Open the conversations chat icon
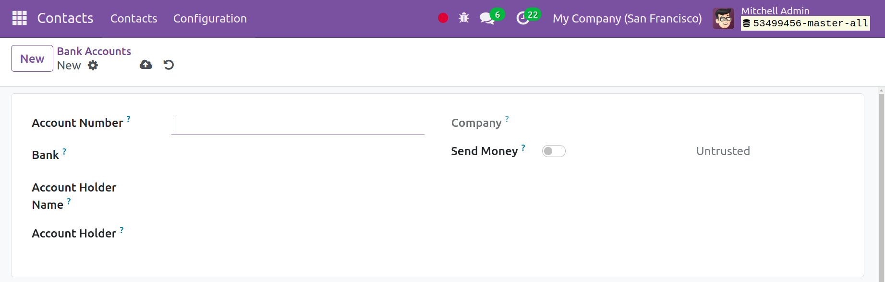Screen dimensions: 885x282 click(487, 18)
